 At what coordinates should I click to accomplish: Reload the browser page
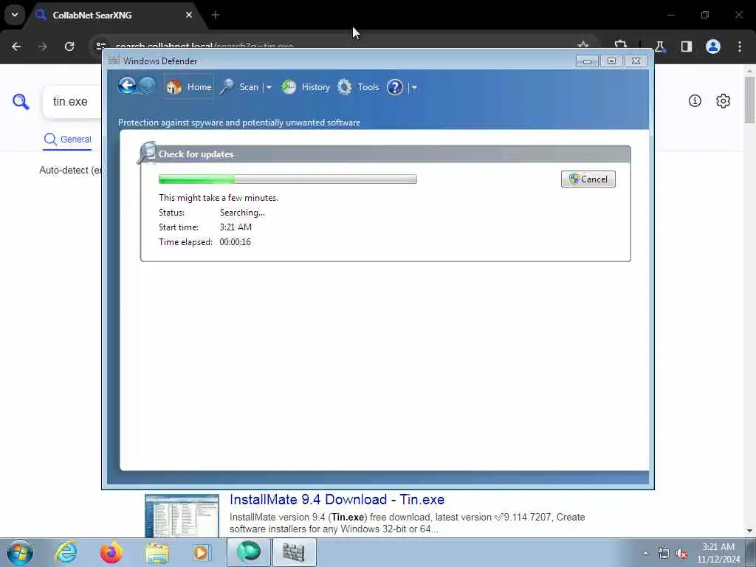point(69,47)
